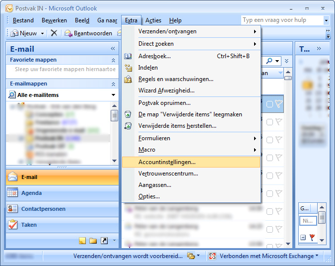335x266 pixels.
Task: Open the Bestand menu
Action: (x=23, y=20)
